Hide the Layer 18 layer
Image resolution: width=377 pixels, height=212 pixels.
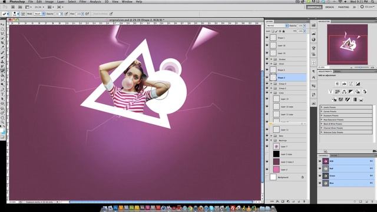(x=267, y=45)
